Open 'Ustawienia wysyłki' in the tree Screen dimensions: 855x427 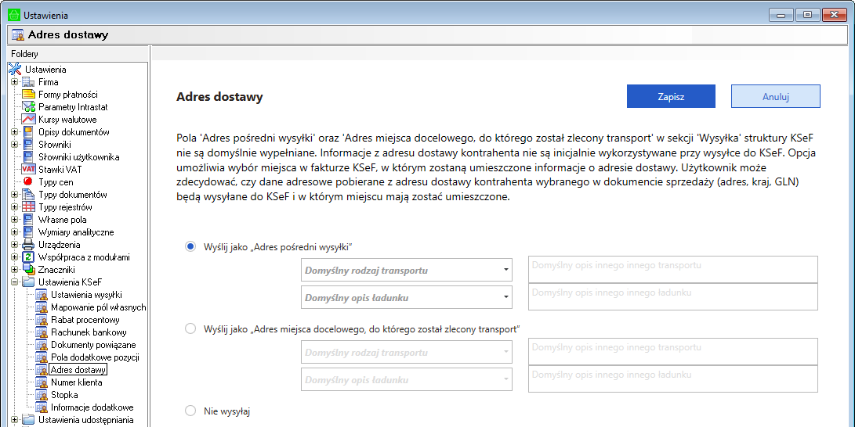86,295
